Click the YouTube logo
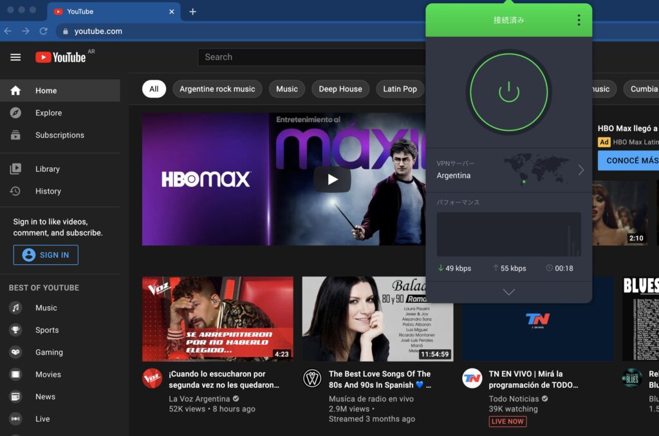 (x=61, y=57)
